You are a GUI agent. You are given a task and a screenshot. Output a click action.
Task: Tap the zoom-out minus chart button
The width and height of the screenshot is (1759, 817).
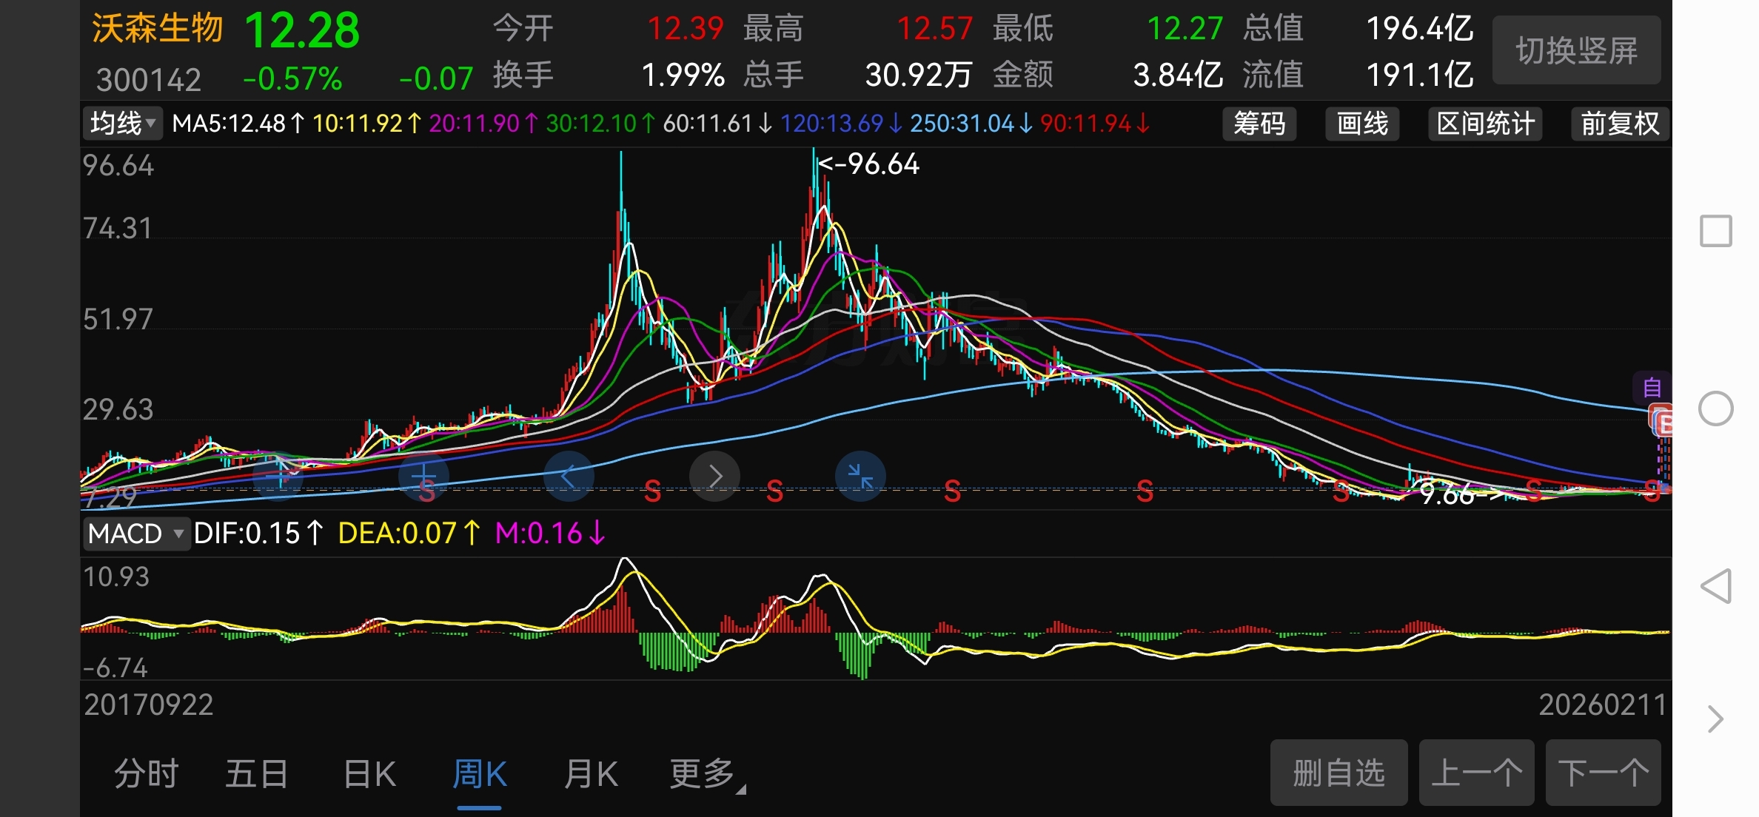pyautogui.click(x=278, y=477)
